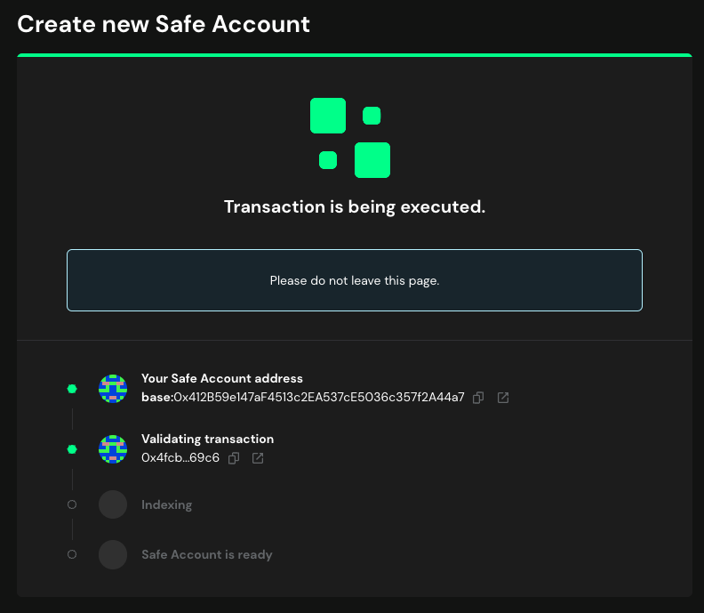Copy the transaction hash 0x4fcb...69c6
The height and width of the screenshot is (613, 704).
click(234, 458)
